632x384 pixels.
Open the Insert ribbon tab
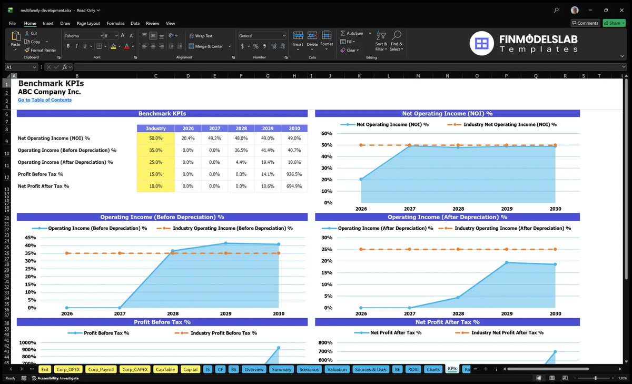[x=48, y=23]
